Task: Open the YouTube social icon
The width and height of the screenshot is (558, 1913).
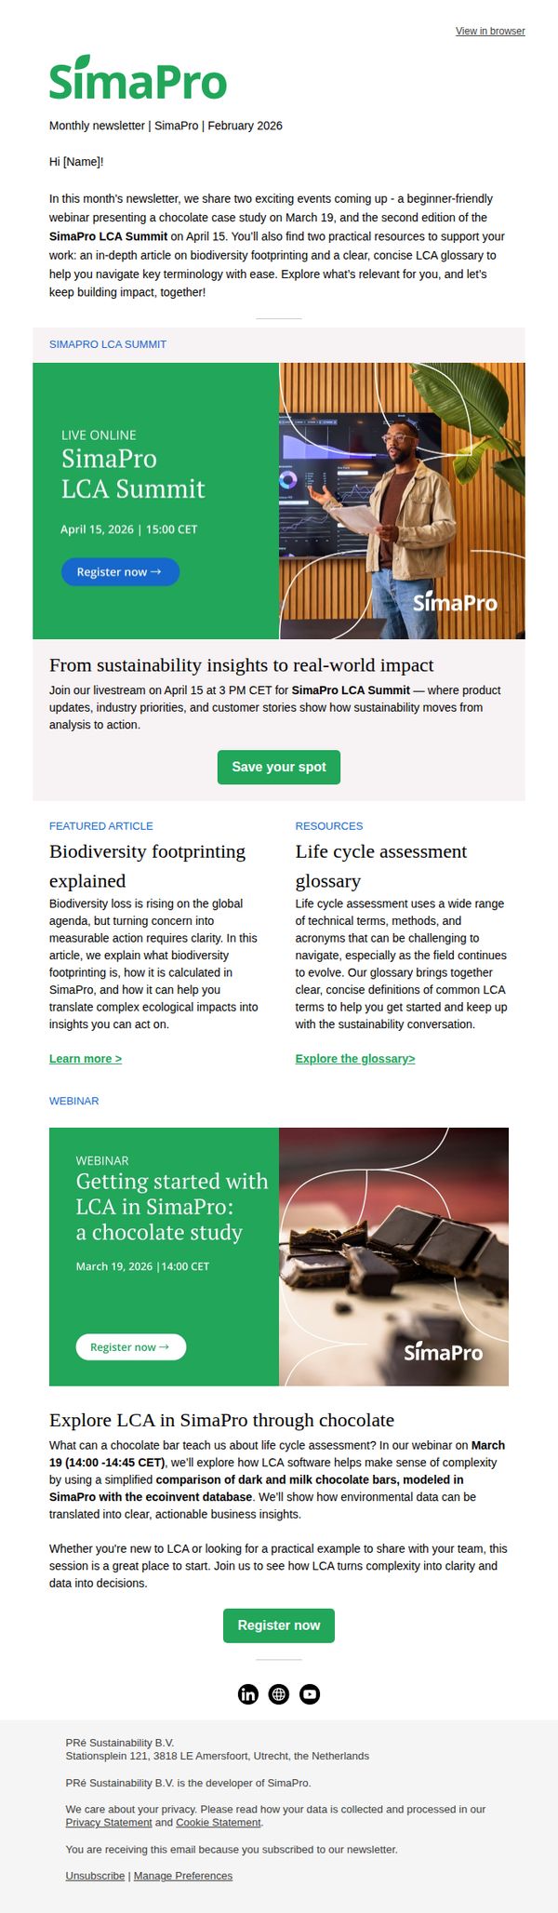Action: point(310,1693)
